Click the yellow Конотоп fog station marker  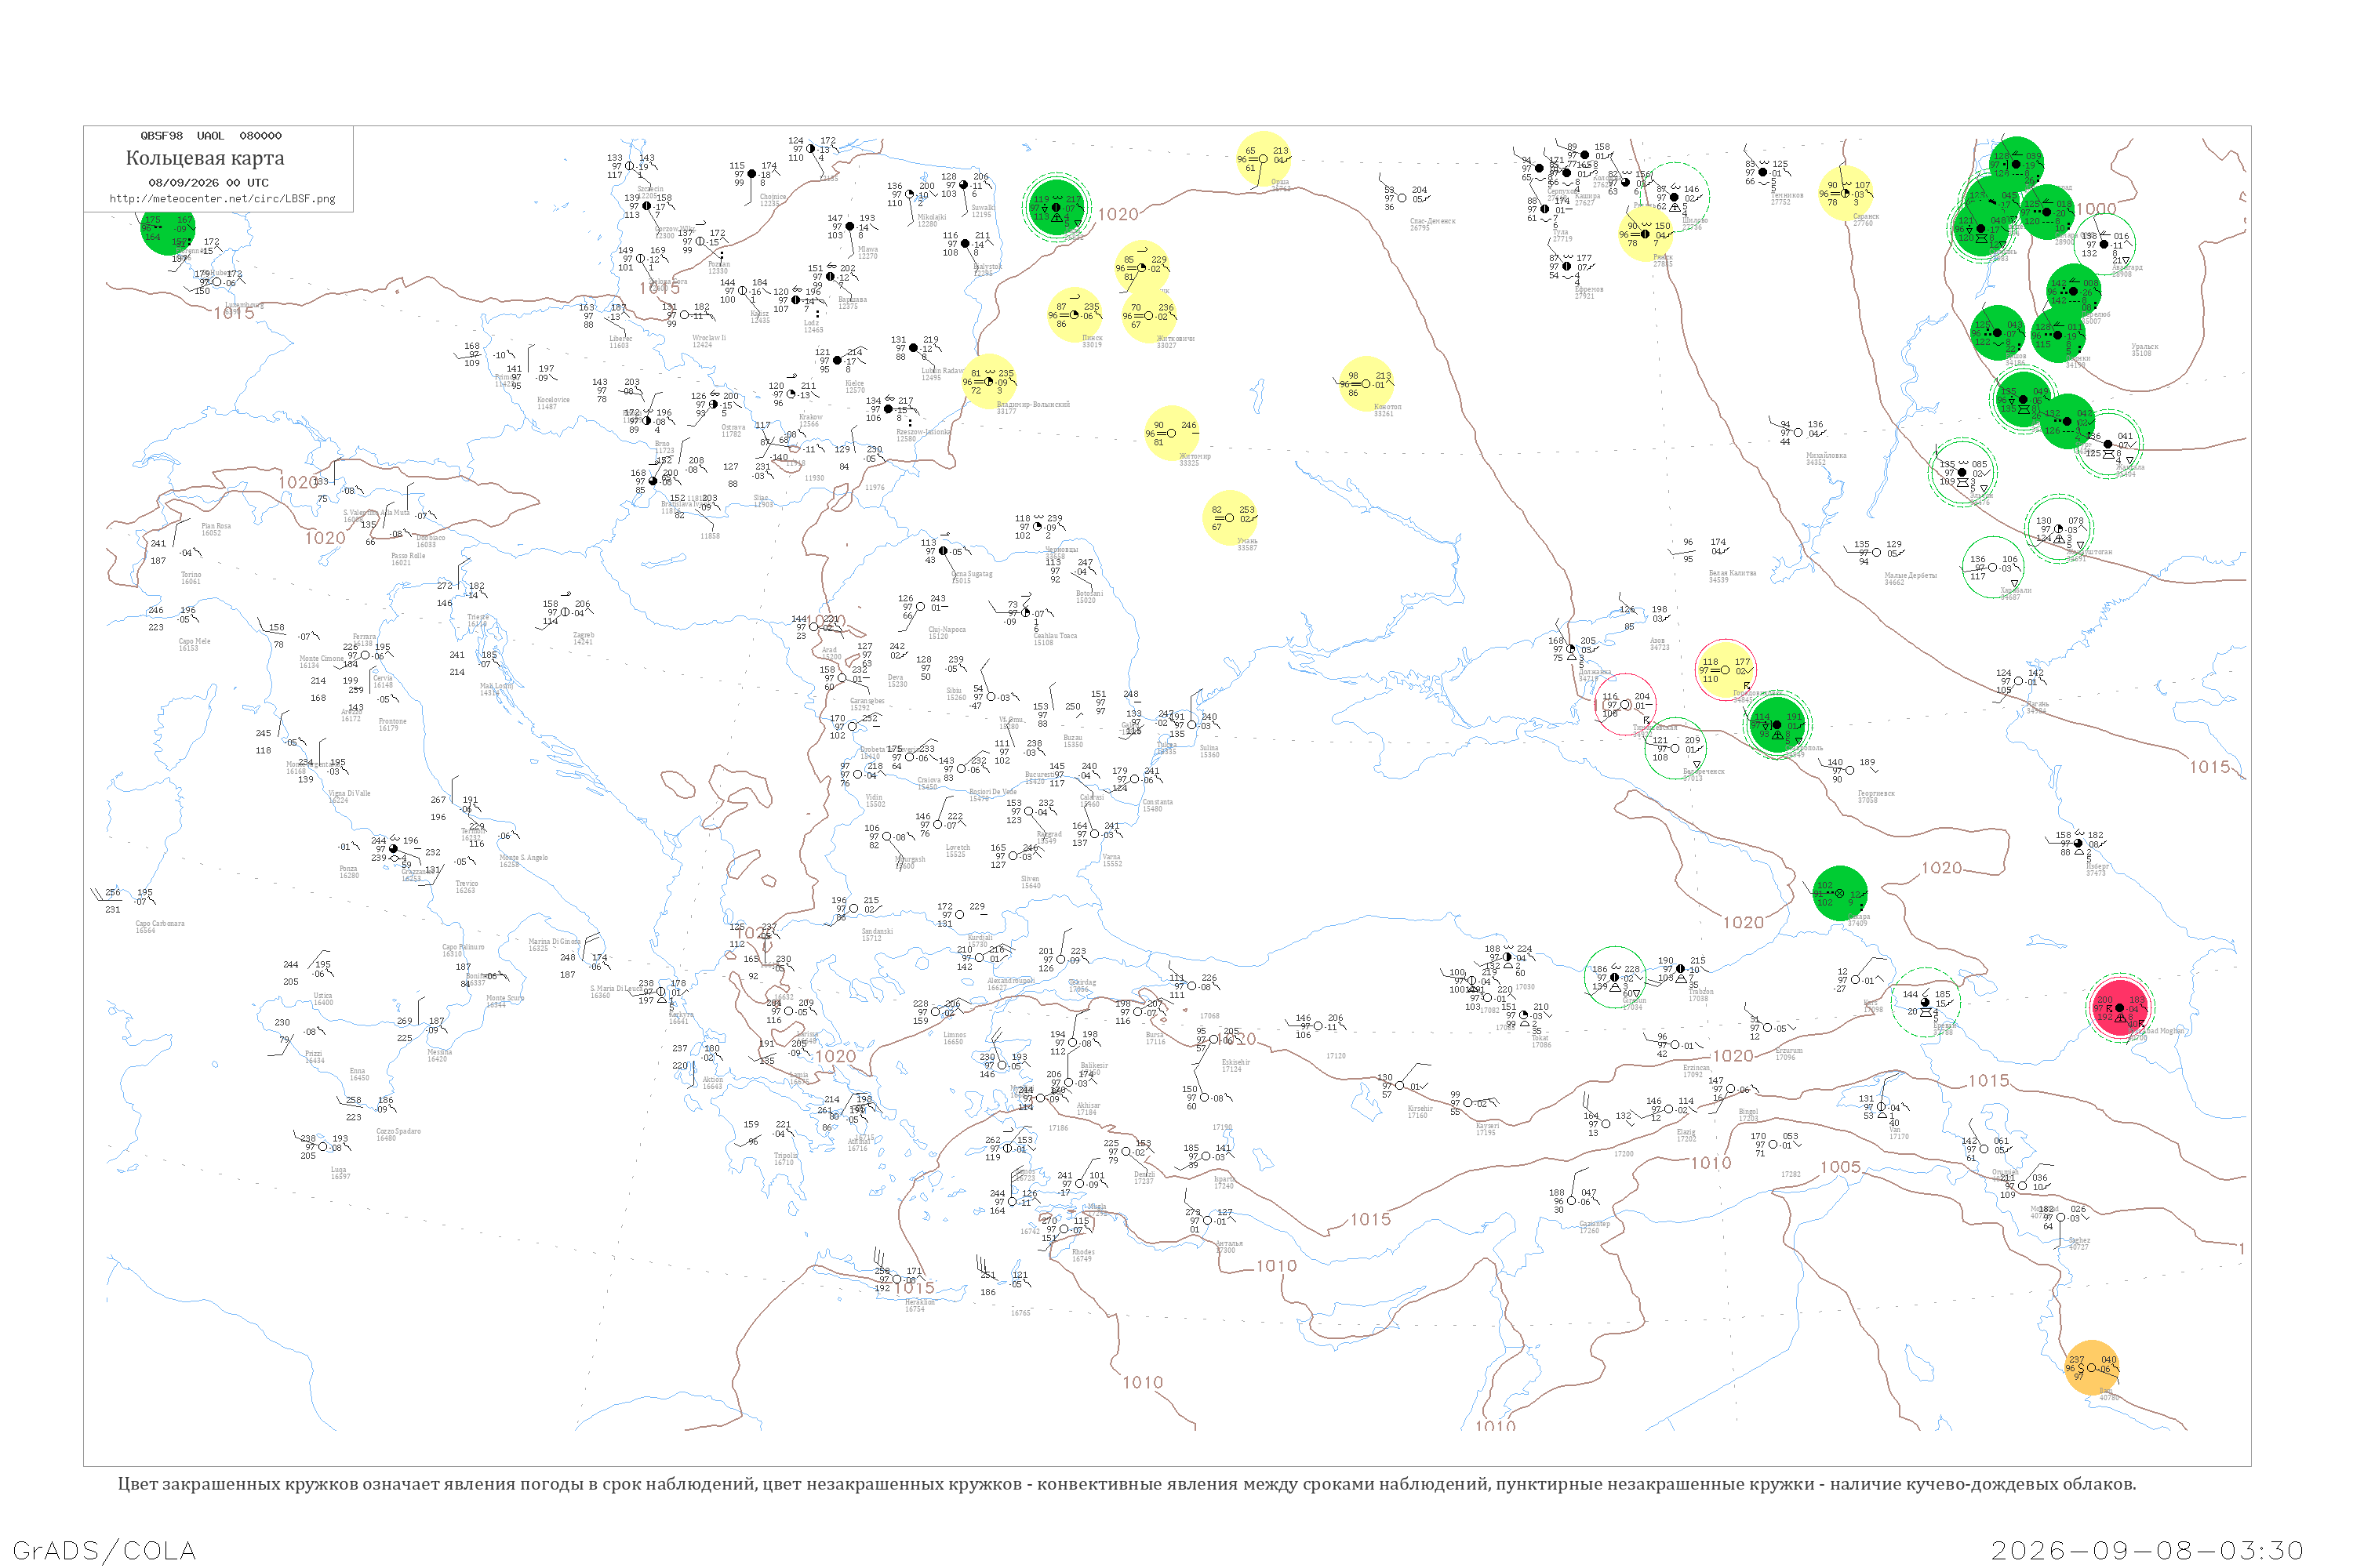1366,384
